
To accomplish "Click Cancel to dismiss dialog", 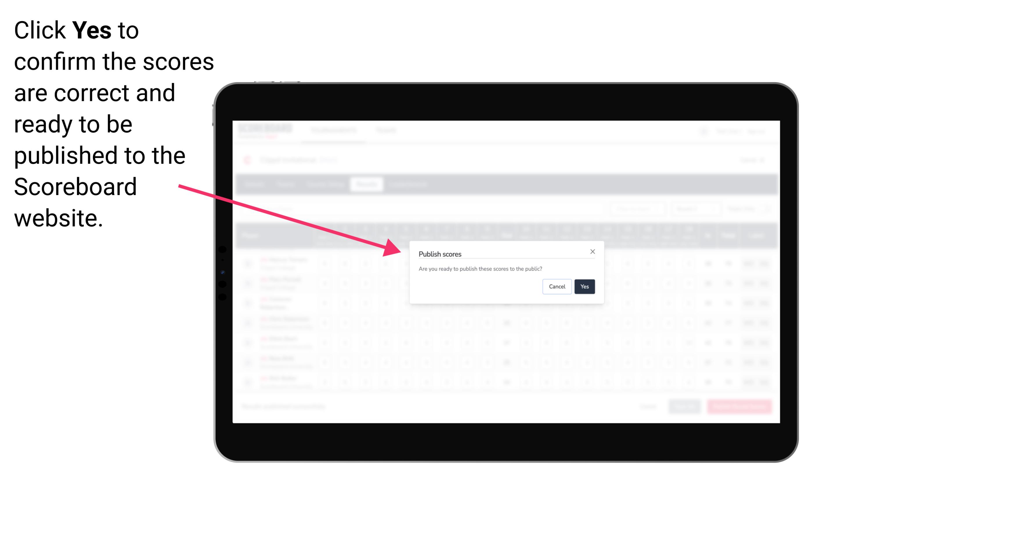I will point(557,286).
